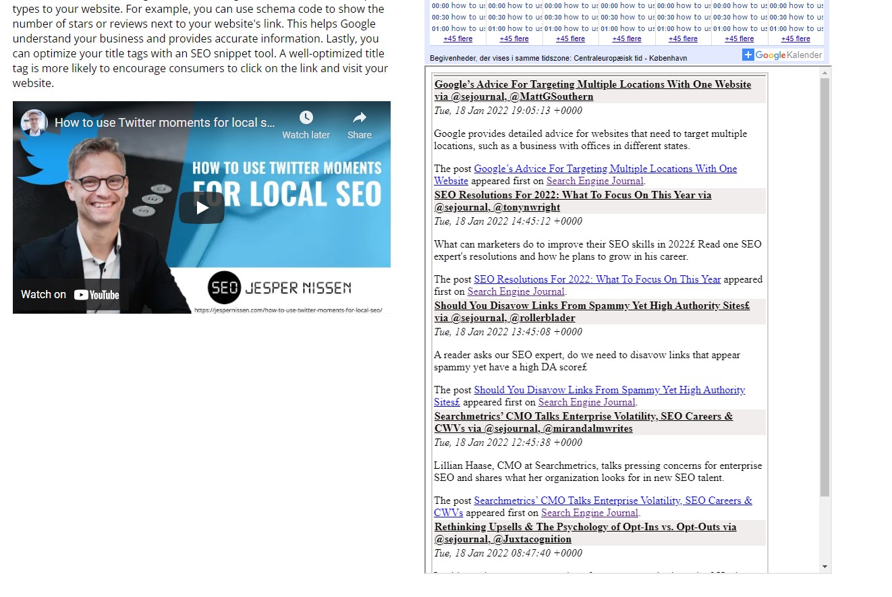Viewport: 892px width, 597px height.
Task: Expand '+45 flere' in the last calendar column
Action: 796,38
